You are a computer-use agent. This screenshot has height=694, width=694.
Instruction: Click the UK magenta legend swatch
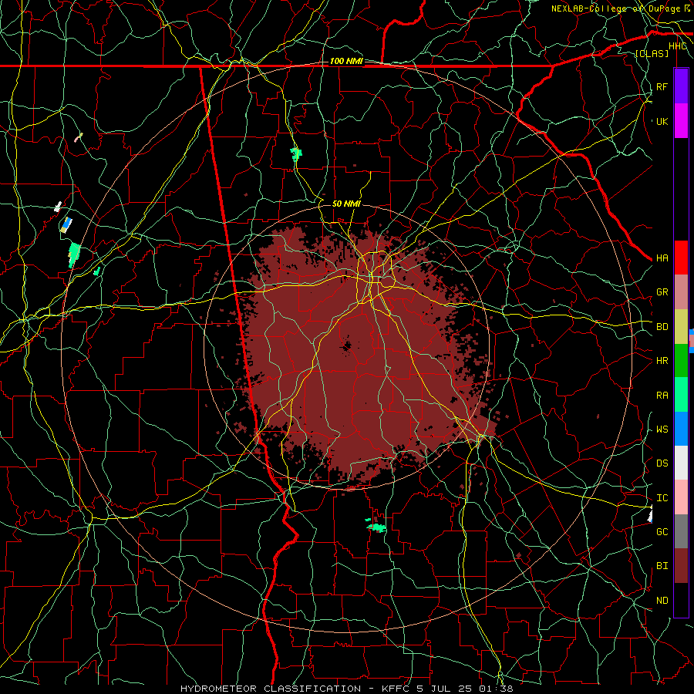681,120
